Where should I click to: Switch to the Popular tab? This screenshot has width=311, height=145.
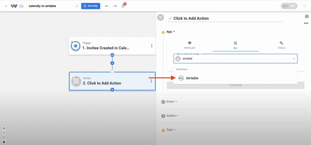click(x=190, y=45)
